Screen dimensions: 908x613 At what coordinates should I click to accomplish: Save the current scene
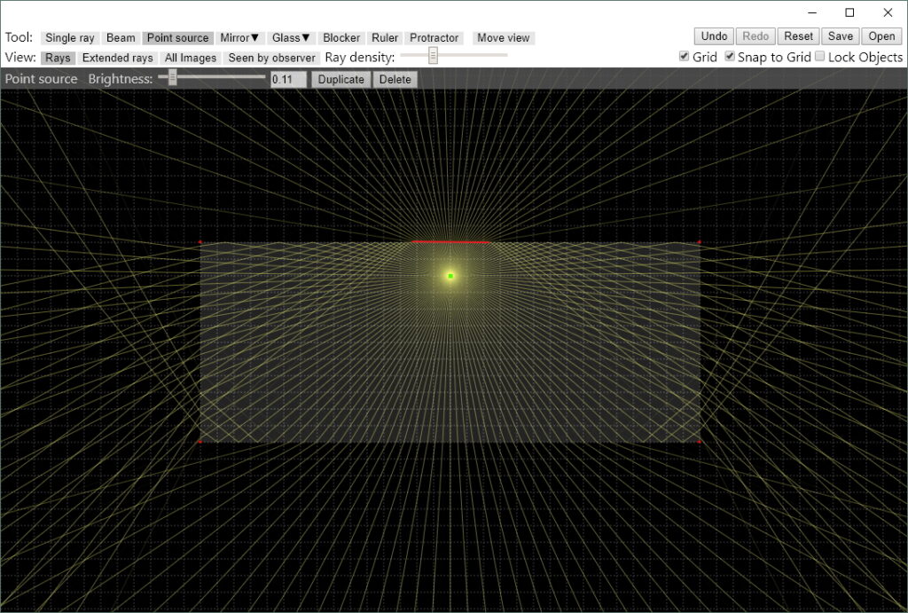coord(840,36)
